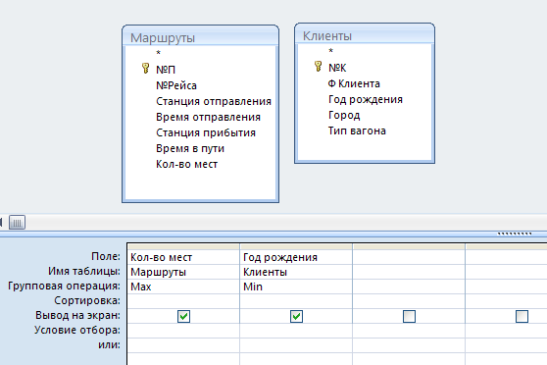
Task: Click sort cell under Год рождения column
Action: point(296,301)
